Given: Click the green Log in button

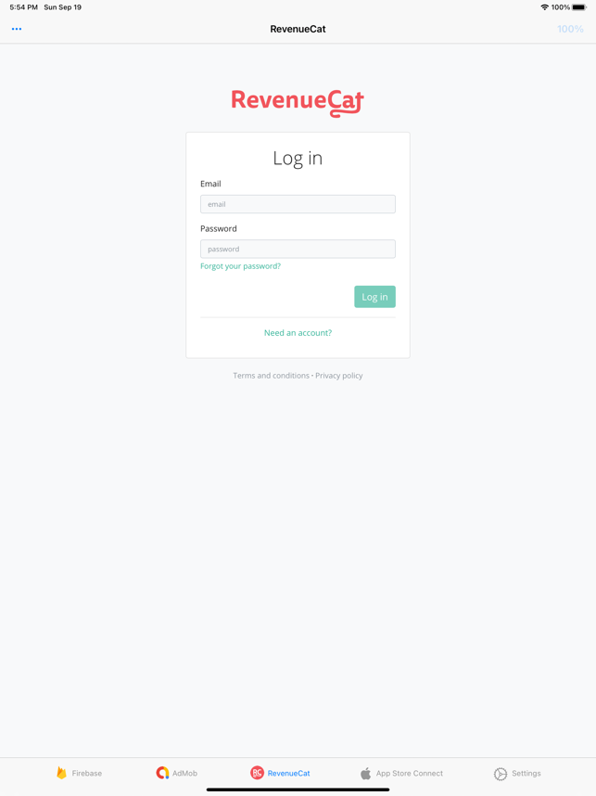Looking at the screenshot, I should 374,297.
